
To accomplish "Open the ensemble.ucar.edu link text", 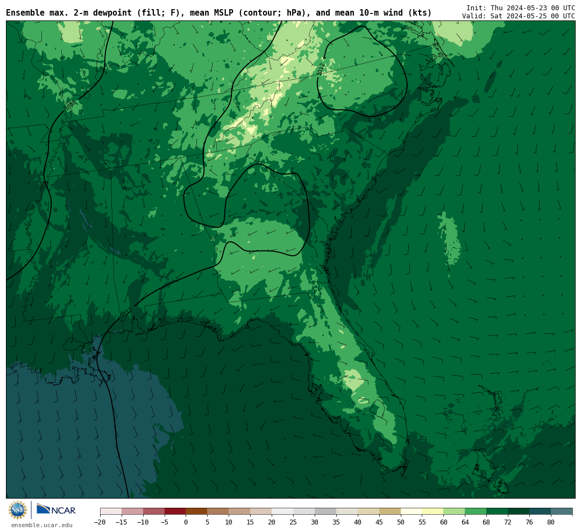I will [x=42, y=525].
